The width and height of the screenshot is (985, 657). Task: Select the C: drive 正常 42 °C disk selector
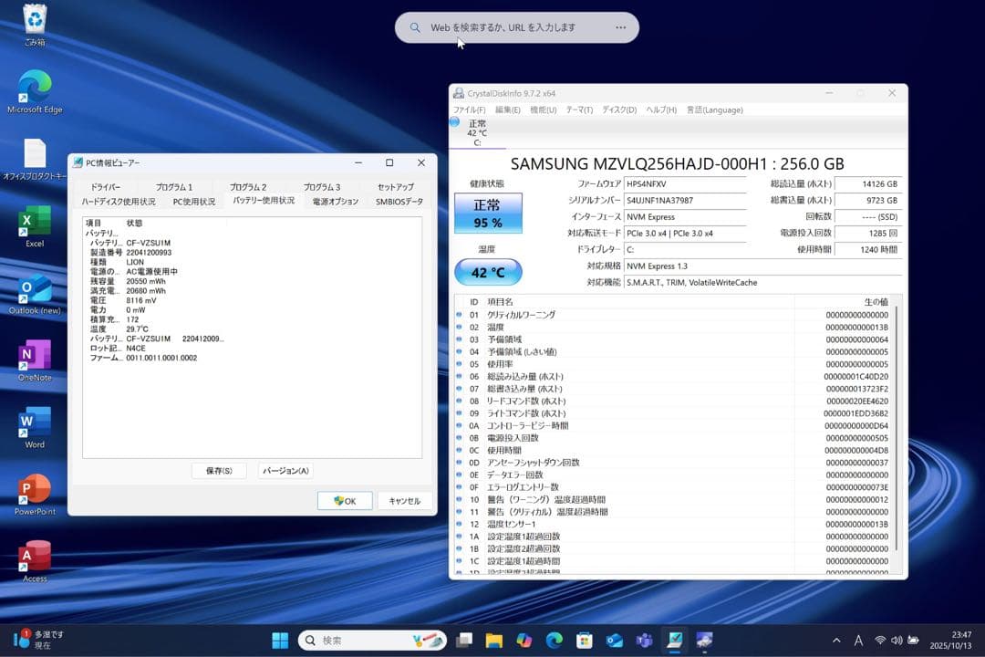click(477, 133)
